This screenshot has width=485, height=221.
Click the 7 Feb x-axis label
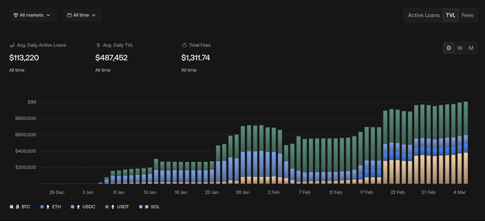(x=305, y=192)
